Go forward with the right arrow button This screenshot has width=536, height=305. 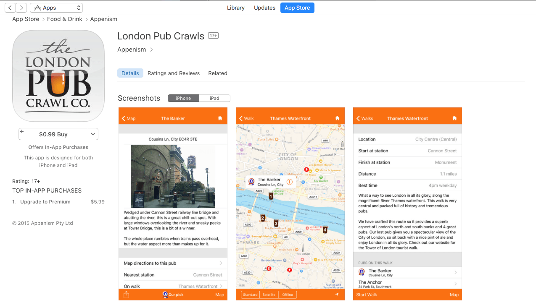[x=21, y=8]
